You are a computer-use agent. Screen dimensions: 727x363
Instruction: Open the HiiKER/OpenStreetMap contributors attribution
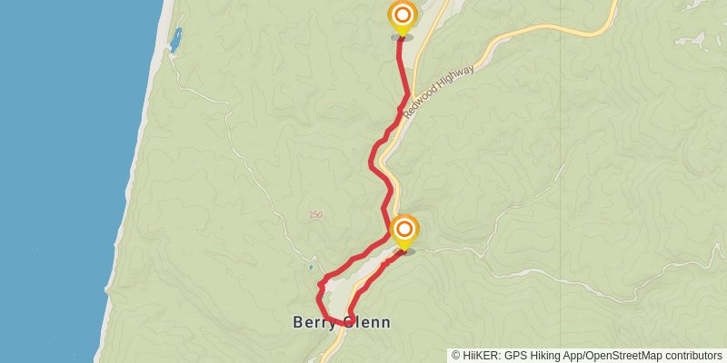tap(589, 355)
